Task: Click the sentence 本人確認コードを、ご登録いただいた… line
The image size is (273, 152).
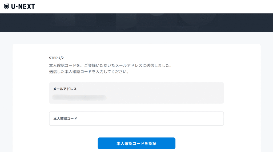Action: click(111, 65)
